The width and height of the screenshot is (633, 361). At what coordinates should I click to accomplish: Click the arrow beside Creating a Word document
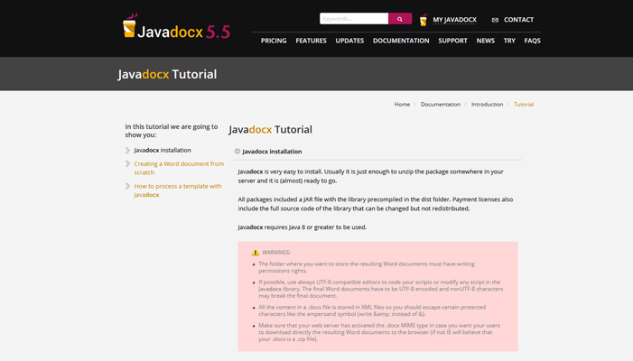coord(128,163)
